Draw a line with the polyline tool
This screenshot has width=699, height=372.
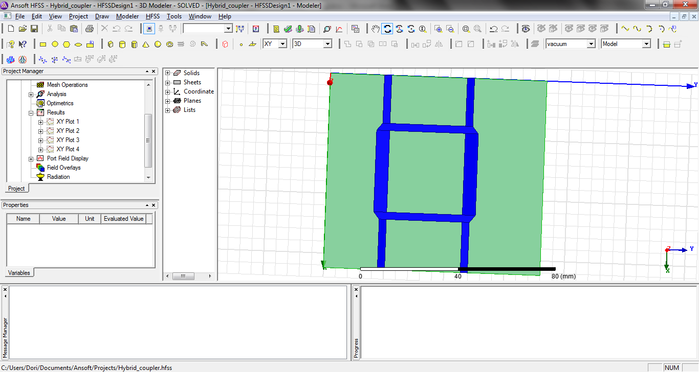(x=625, y=29)
